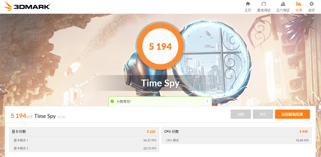Screen dimensions: 321x157
Task: Click the green check icon beside 分数有效
Action: (112, 101)
